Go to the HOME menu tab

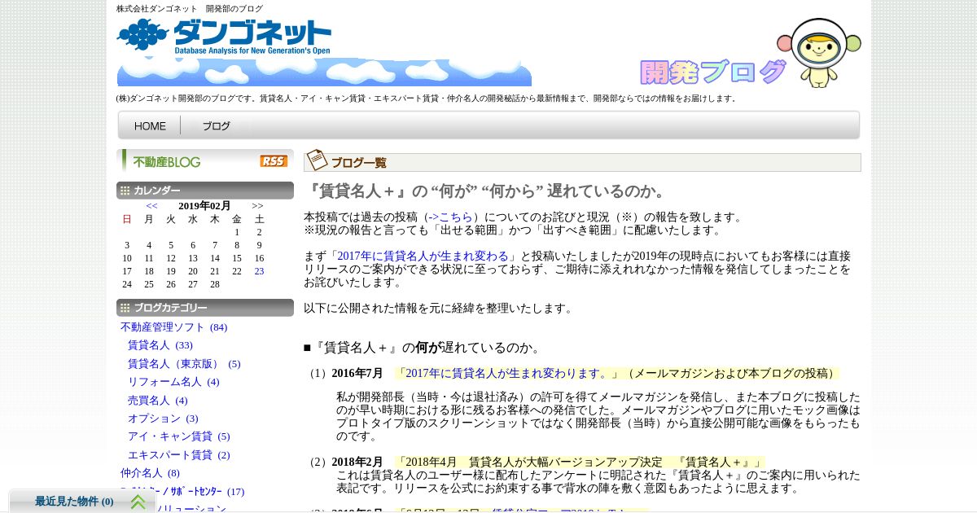click(150, 126)
